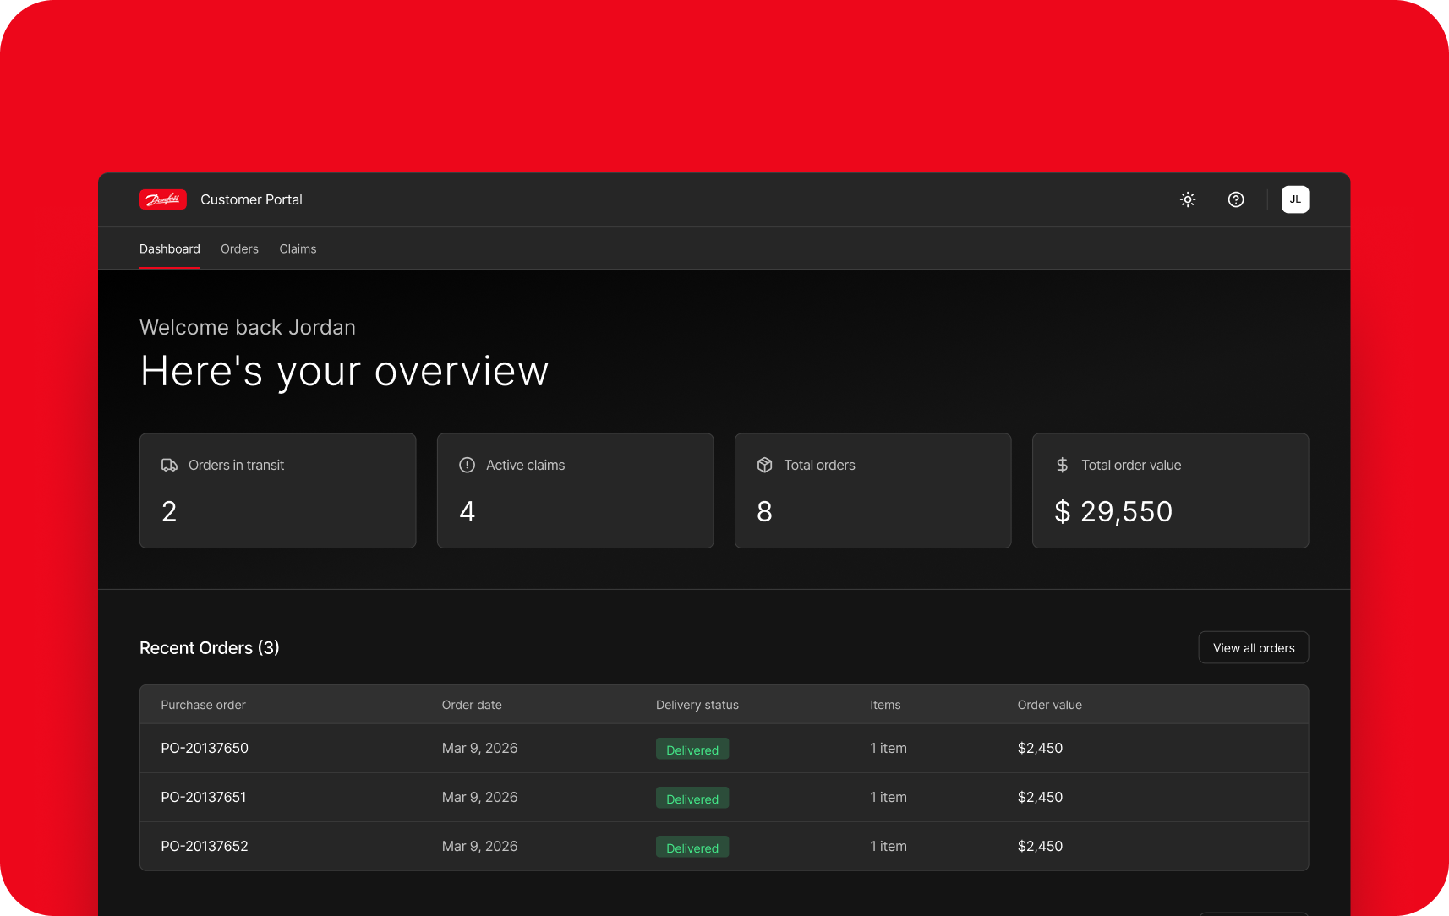Click the Delivered badge for PO-20137650

[692, 749]
